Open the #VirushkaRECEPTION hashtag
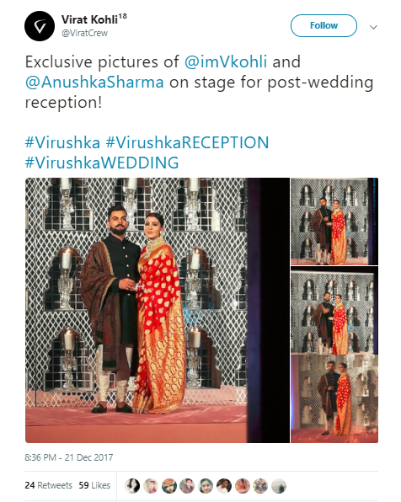Image resolution: width=401 pixels, height=502 pixels. click(x=187, y=142)
